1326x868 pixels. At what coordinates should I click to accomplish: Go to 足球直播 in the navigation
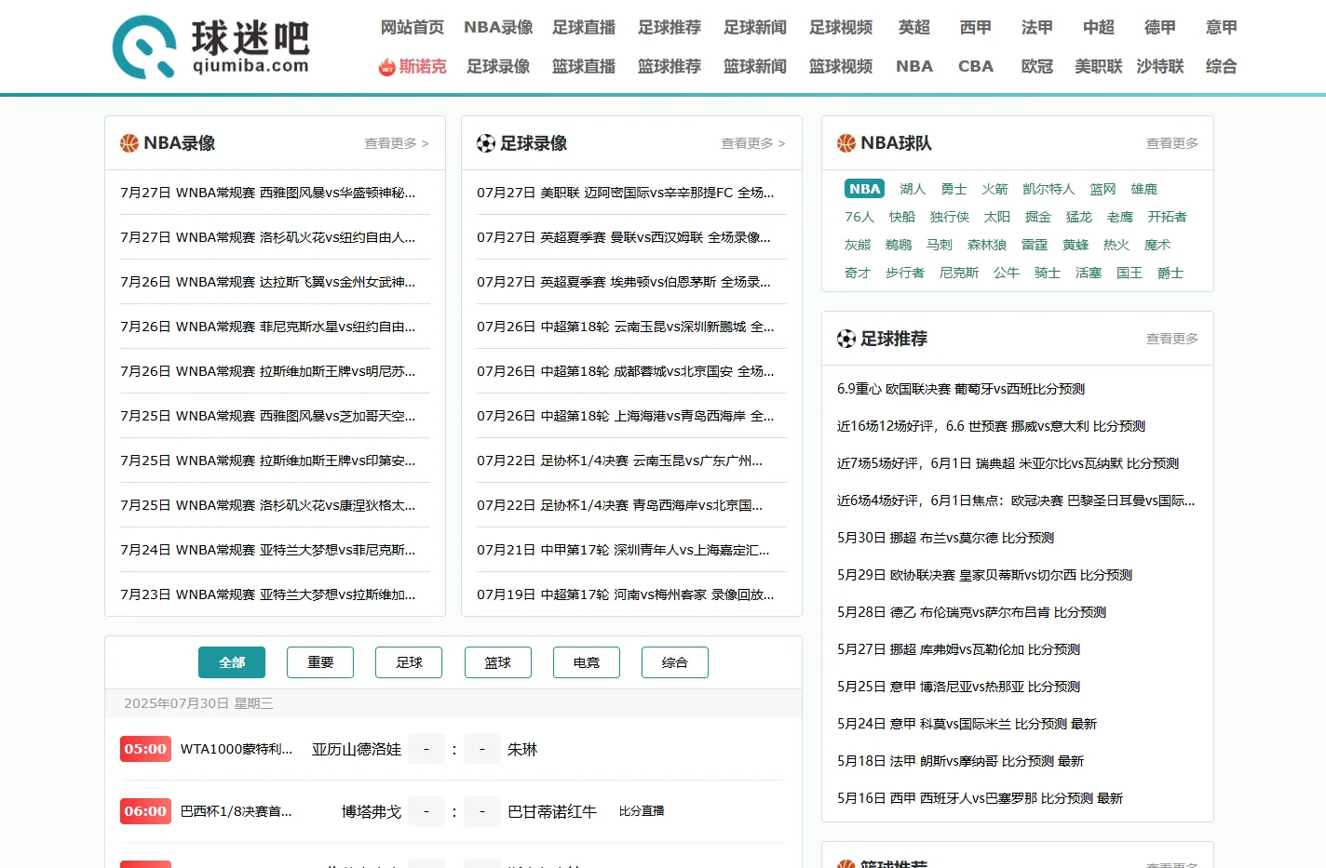point(584,28)
